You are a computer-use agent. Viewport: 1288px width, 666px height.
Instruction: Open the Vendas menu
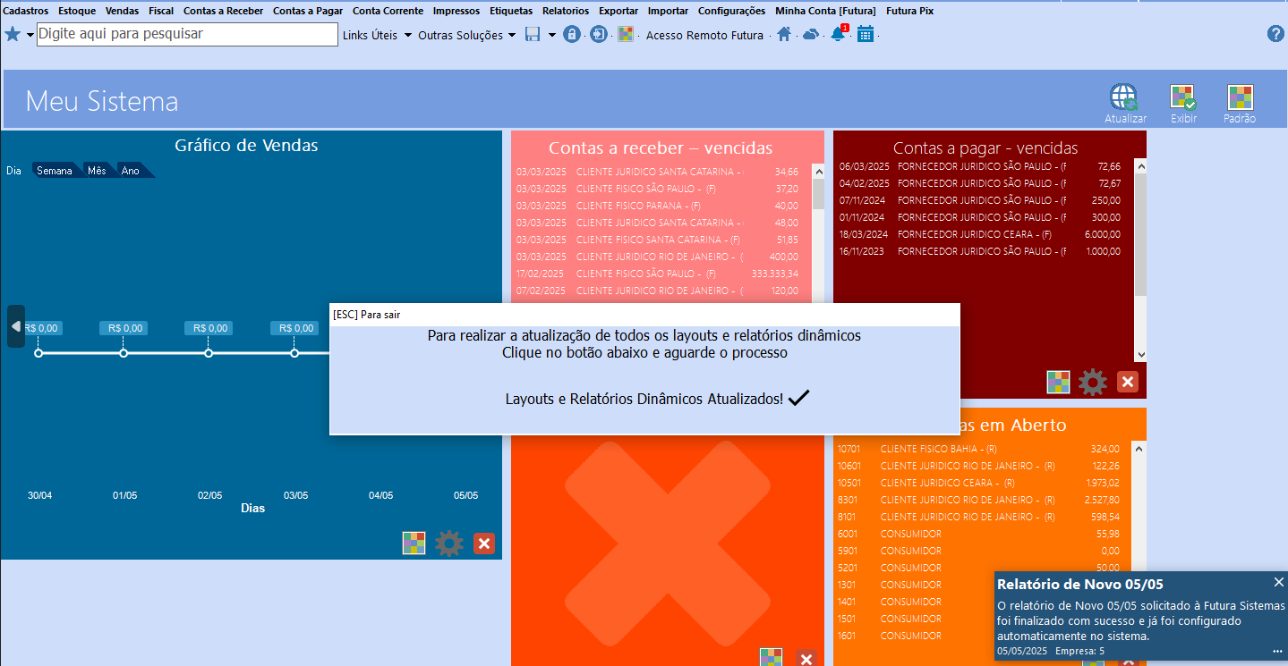122,11
